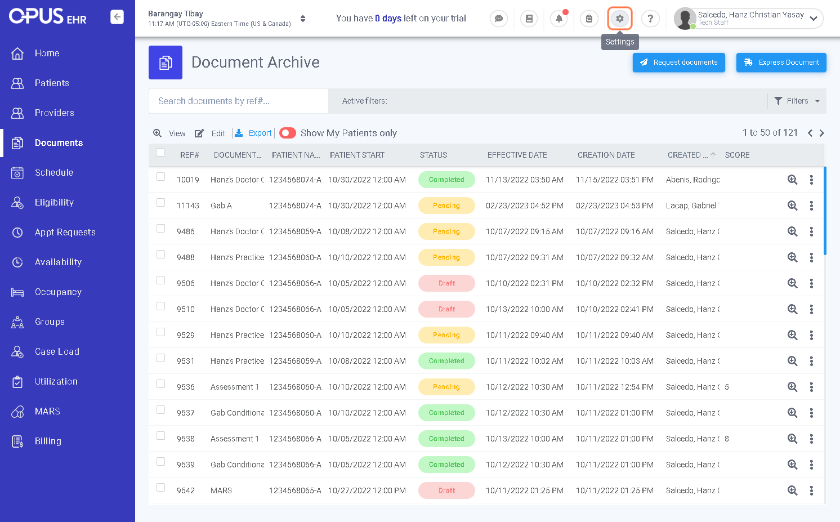
Task: Click the Edit toolbar button
Action: click(x=210, y=133)
